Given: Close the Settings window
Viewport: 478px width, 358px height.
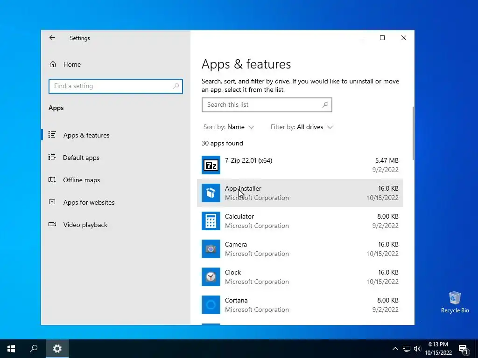Looking at the screenshot, I should coord(404,38).
